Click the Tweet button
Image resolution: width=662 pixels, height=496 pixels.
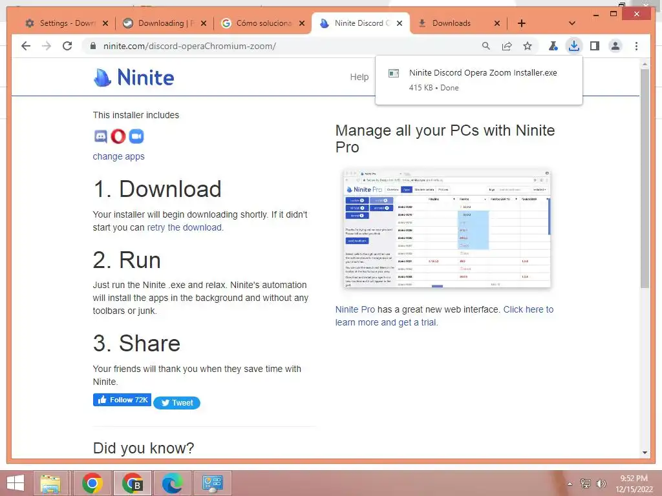(177, 403)
